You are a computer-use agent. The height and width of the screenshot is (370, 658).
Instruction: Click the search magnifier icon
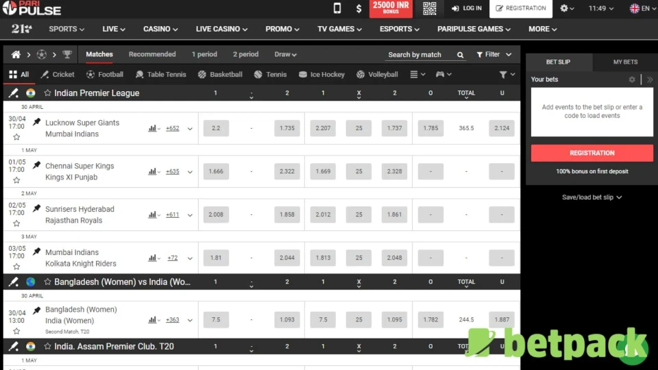tap(461, 55)
